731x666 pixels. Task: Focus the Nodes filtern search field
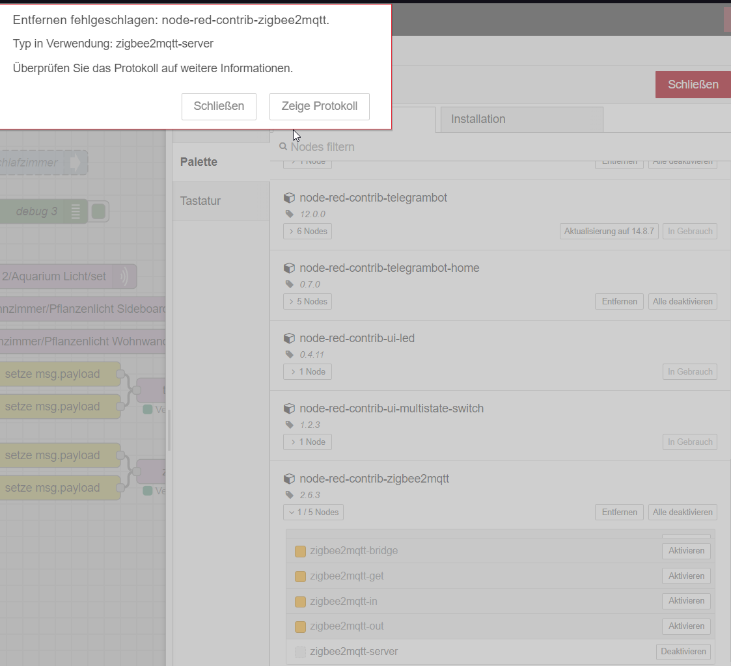point(501,147)
